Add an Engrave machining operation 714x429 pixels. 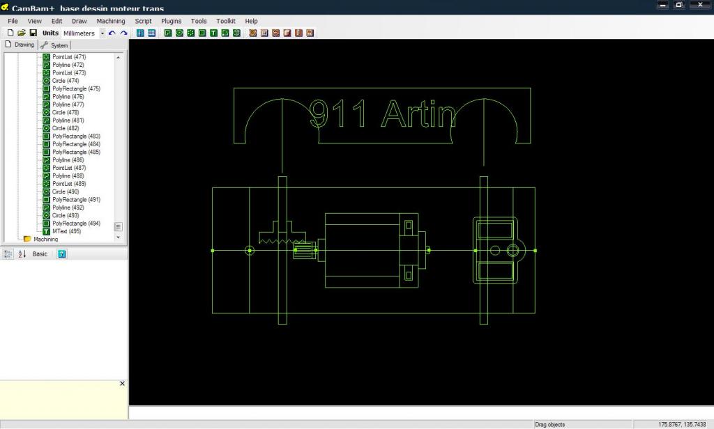click(287, 33)
